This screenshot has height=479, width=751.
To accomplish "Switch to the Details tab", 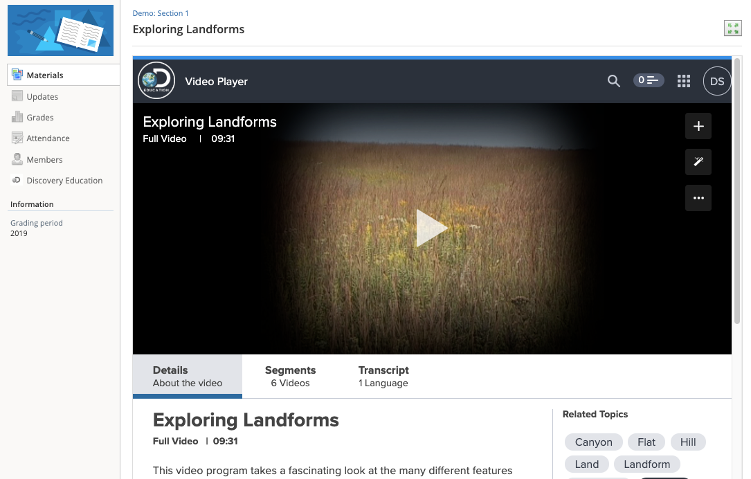I will click(x=188, y=376).
